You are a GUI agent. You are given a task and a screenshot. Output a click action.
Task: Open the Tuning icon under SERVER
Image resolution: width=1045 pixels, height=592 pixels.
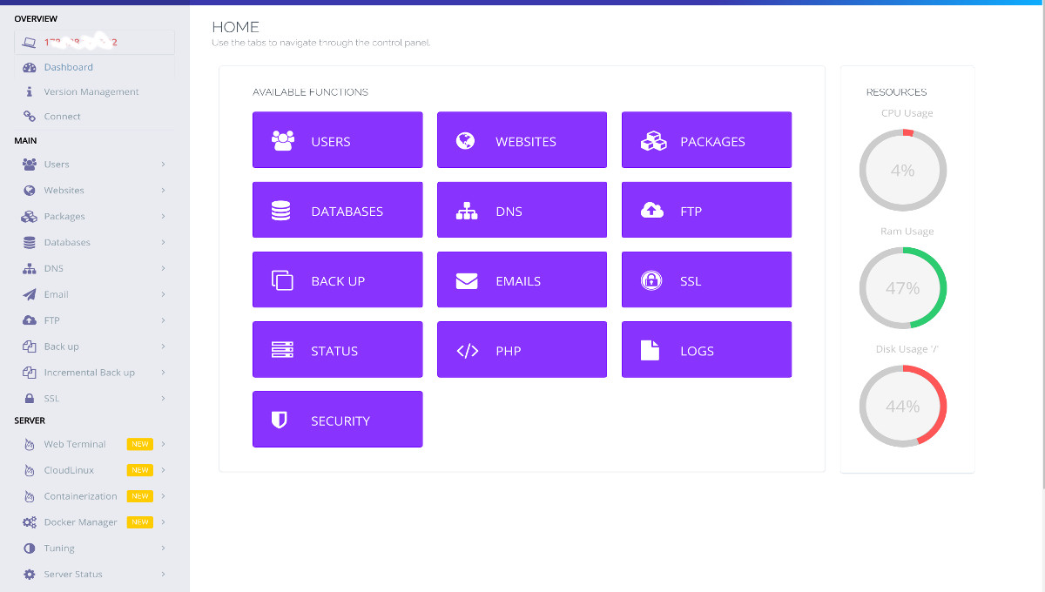pyautogui.click(x=29, y=548)
